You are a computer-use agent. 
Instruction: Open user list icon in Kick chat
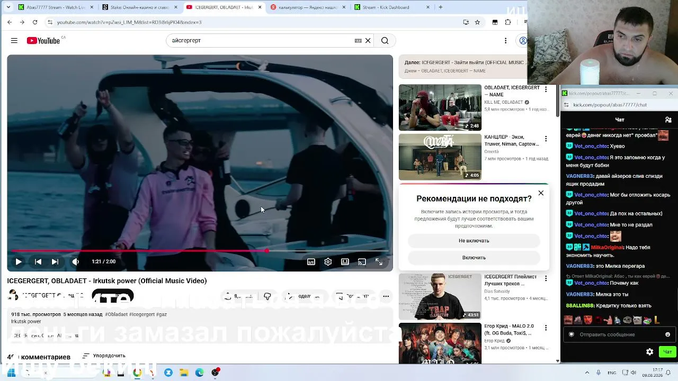(x=668, y=120)
